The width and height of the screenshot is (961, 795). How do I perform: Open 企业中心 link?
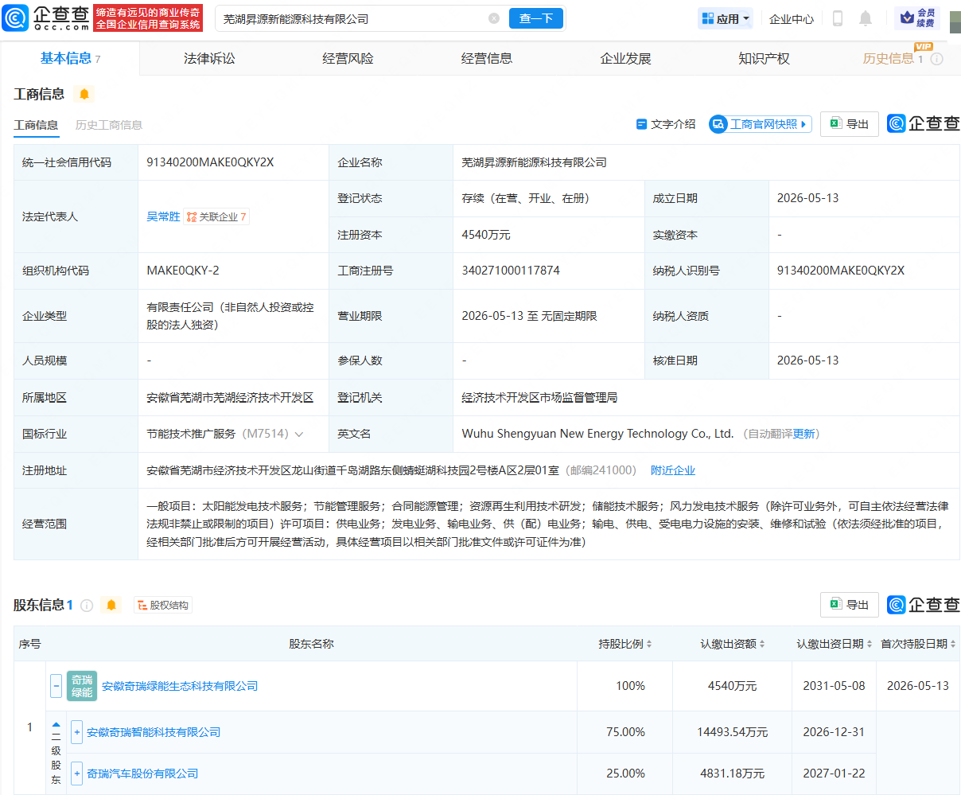pyautogui.click(x=792, y=19)
